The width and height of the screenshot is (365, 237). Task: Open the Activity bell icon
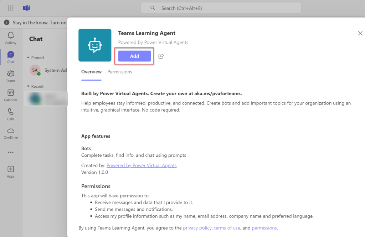(x=11, y=36)
